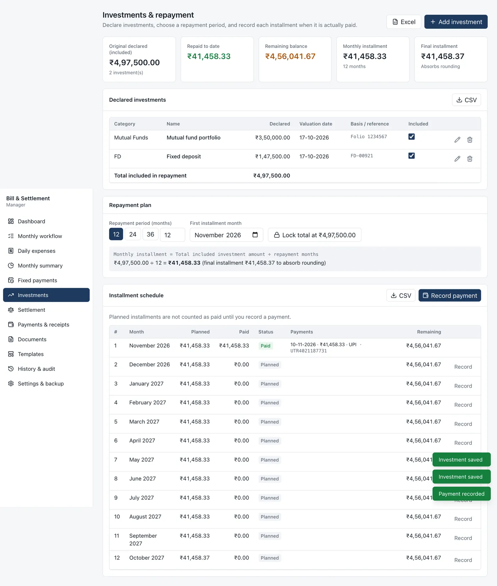Open Documents section
Screen dimensions: 497x586
(x=46, y=339)
